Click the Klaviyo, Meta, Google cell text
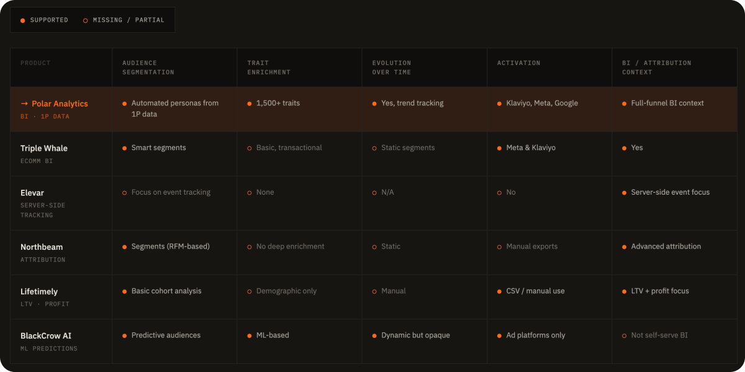The width and height of the screenshot is (745, 372). click(542, 104)
